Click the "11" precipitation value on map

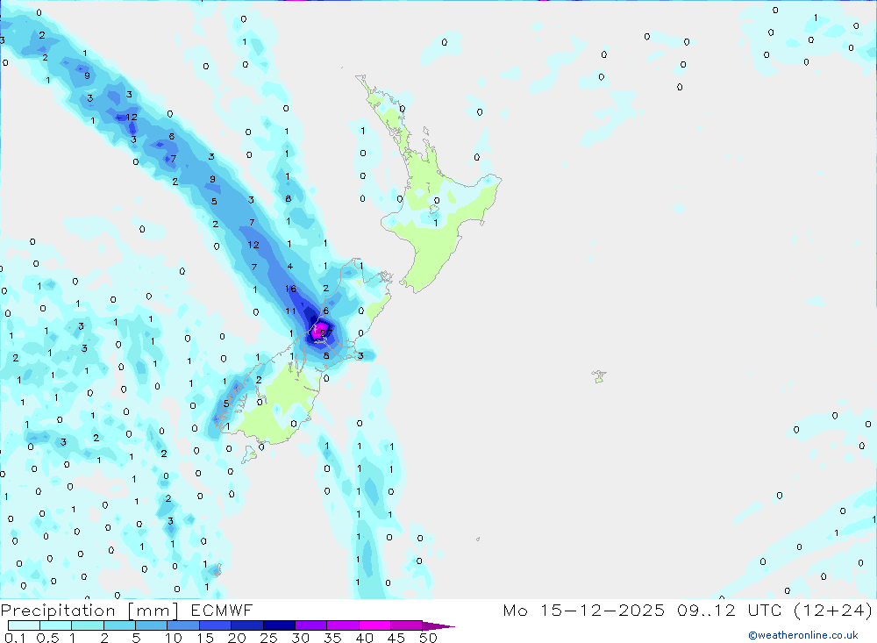click(291, 311)
